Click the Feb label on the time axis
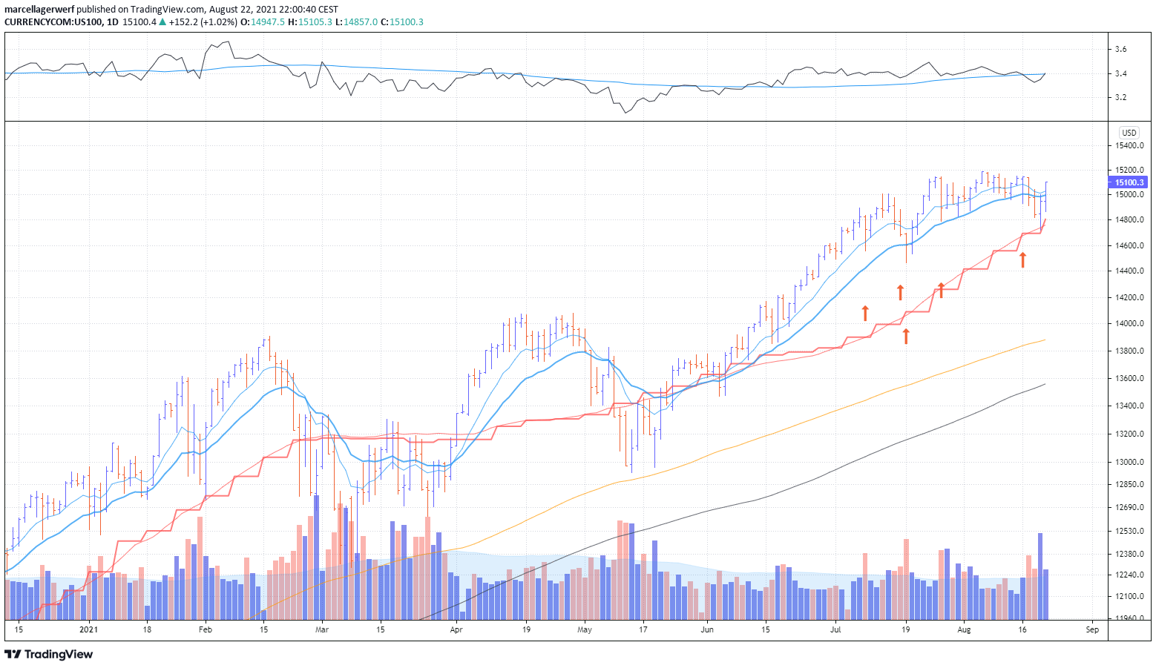The image size is (1156, 668). click(206, 630)
